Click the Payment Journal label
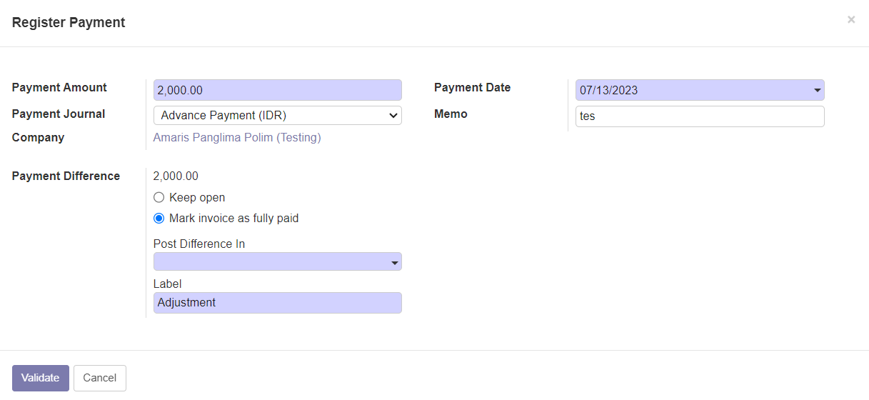The width and height of the screenshot is (869, 400). point(59,114)
